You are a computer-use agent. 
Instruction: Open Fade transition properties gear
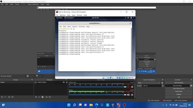(x=162, y=83)
